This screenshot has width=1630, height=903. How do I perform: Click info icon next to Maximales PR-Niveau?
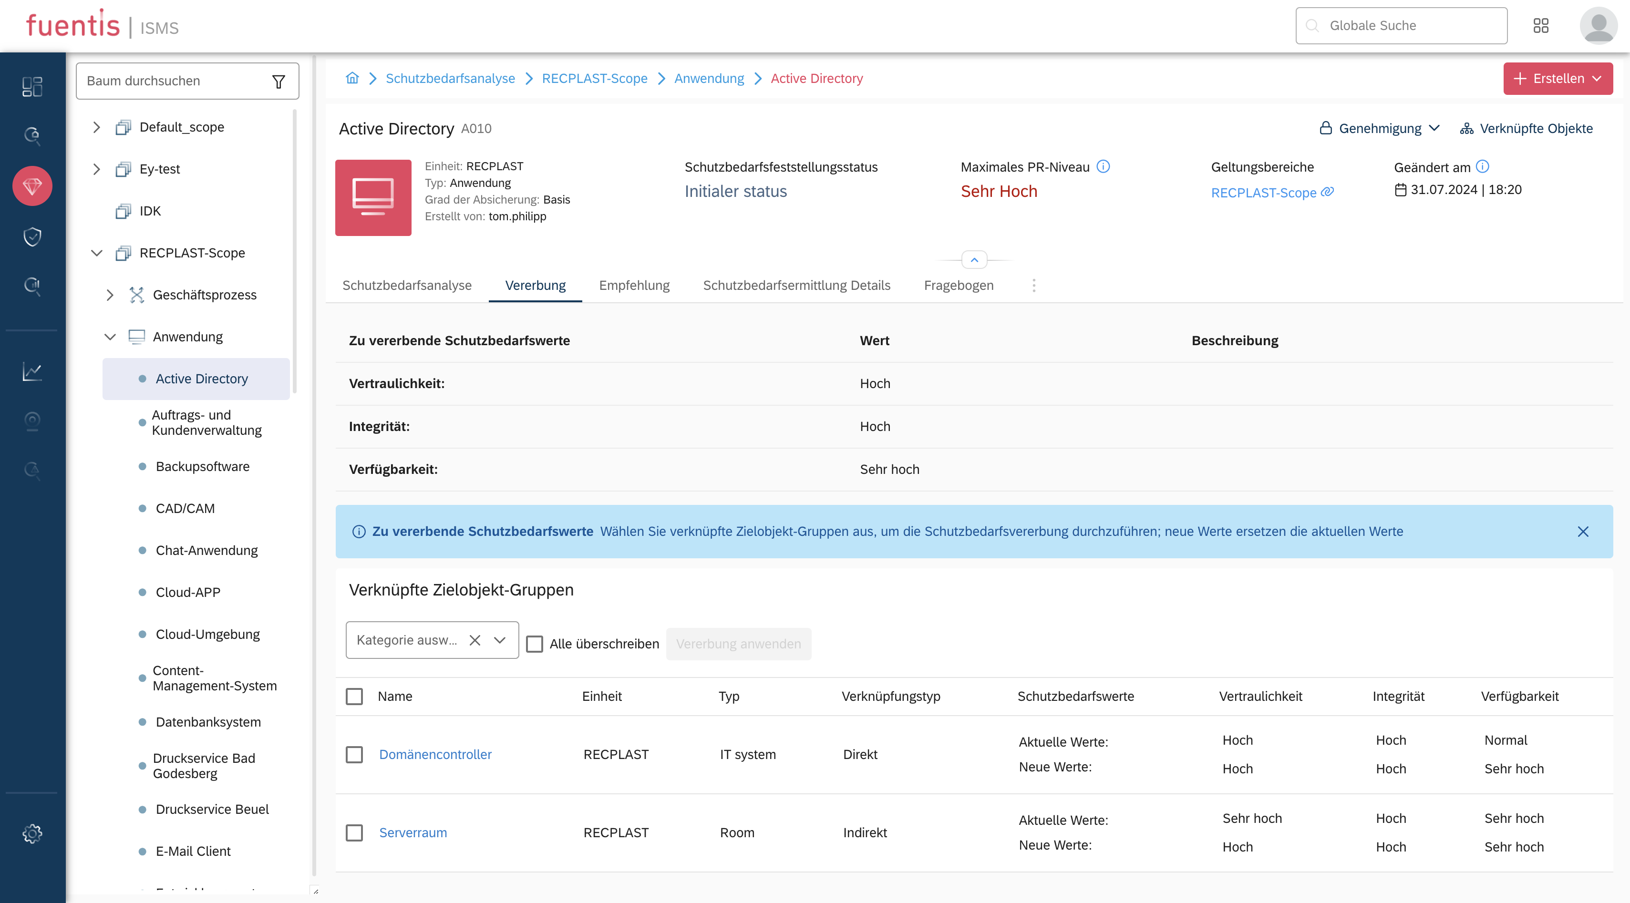coord(1103,166)
